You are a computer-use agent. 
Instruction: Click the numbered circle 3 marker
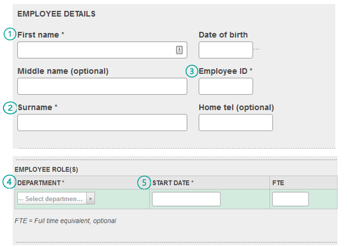pos(192,71)
